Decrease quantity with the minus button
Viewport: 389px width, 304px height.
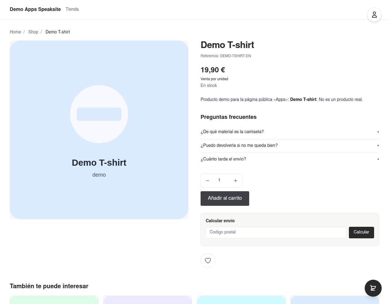tap(208, 181)
